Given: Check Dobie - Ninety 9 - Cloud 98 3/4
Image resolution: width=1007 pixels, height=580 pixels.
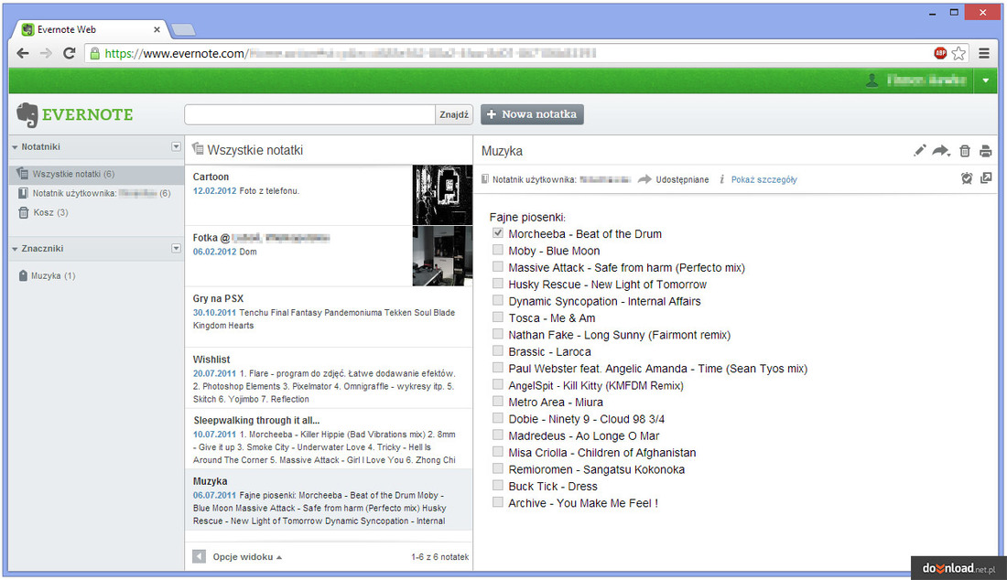Looking at the screenshot, I should tap(498, 418).
